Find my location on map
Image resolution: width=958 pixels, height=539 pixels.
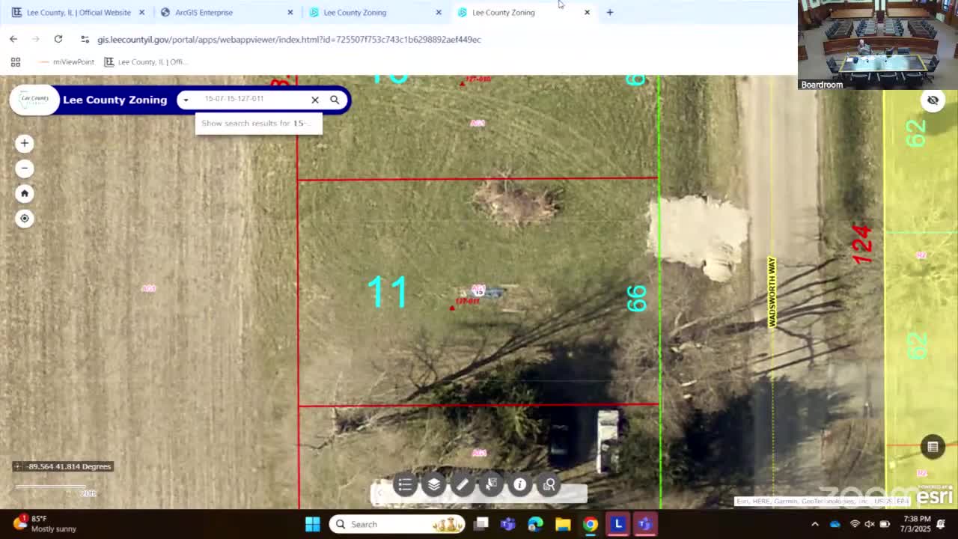click(24, 219)
